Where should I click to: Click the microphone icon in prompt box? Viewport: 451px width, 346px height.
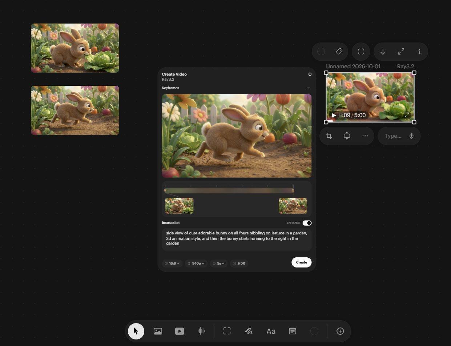(x=411, y=136)
